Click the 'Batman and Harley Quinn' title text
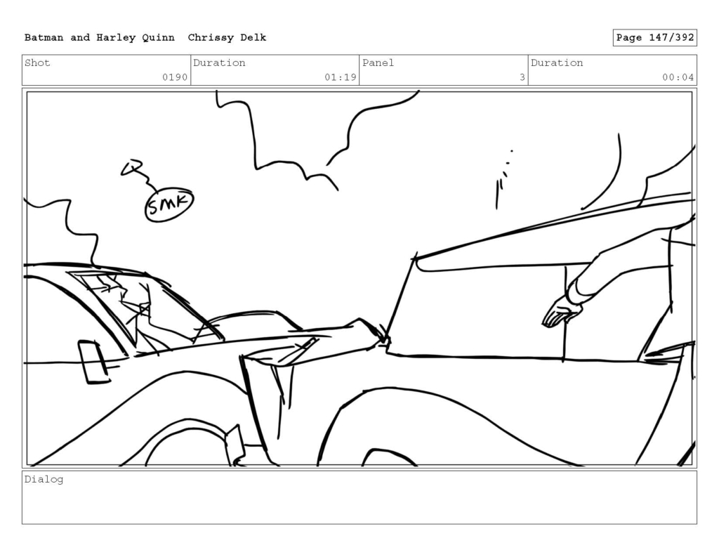Viewport: 719px width, 557px height. coord(100,38)
